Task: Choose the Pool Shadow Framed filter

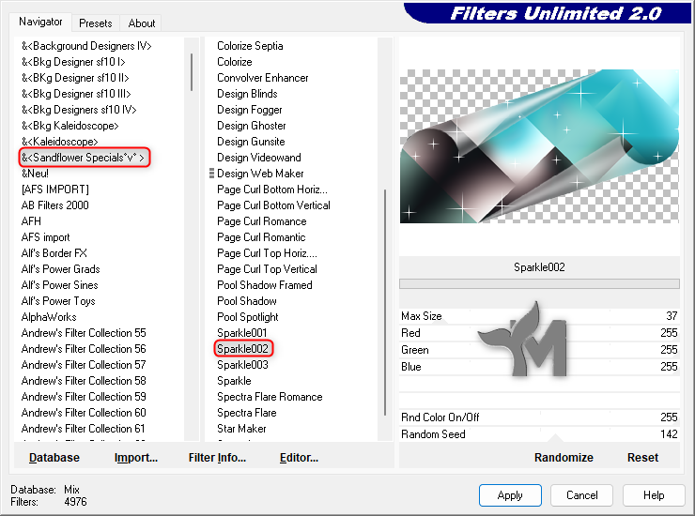Action: pyautogui.click(x=265, y=285)
